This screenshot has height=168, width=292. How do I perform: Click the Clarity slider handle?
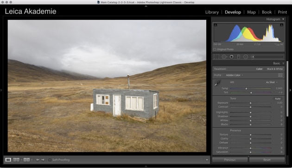250,139
